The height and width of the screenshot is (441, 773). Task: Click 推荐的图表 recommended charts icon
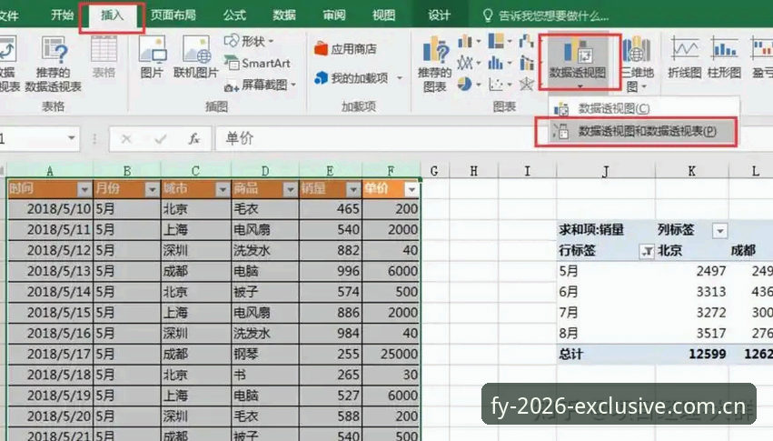point(435,65)
